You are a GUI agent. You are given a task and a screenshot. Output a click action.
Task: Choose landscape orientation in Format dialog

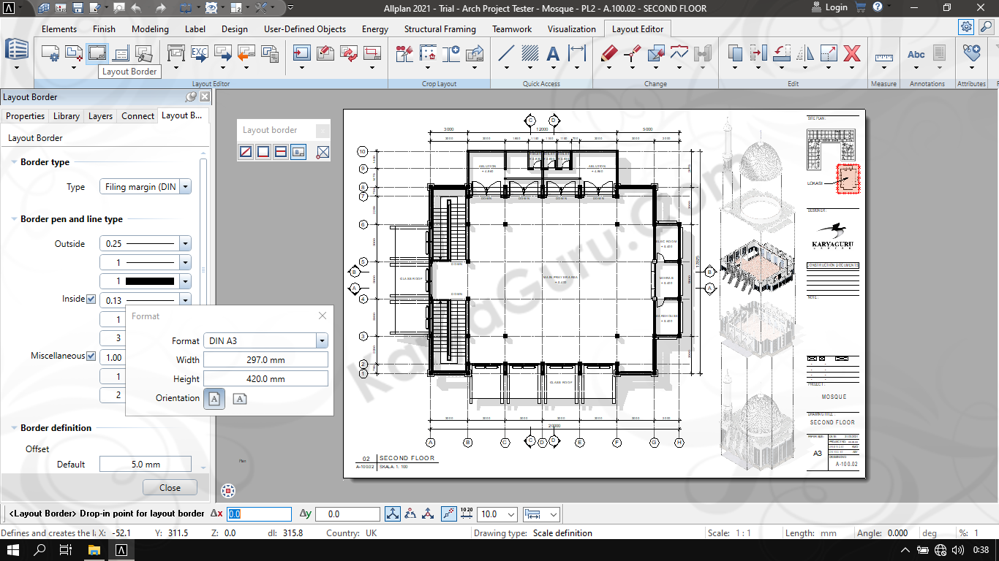(x=240, y=398)
